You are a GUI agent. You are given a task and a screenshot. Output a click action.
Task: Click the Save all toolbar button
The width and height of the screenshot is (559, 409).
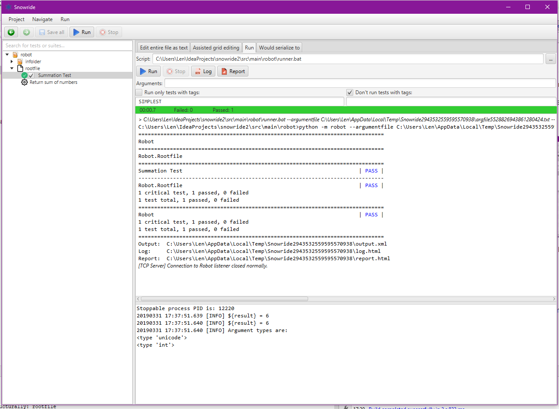[52, 32]
